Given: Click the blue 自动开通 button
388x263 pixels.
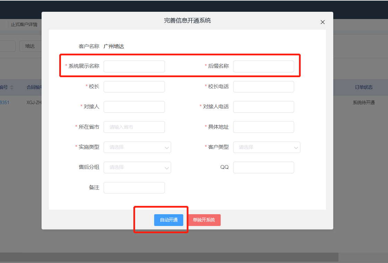Looking at the screenshot, I should tap(169, 220).
